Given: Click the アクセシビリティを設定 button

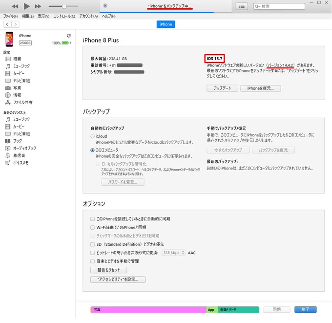Looking at the screenshot, I should coord(118,280).
